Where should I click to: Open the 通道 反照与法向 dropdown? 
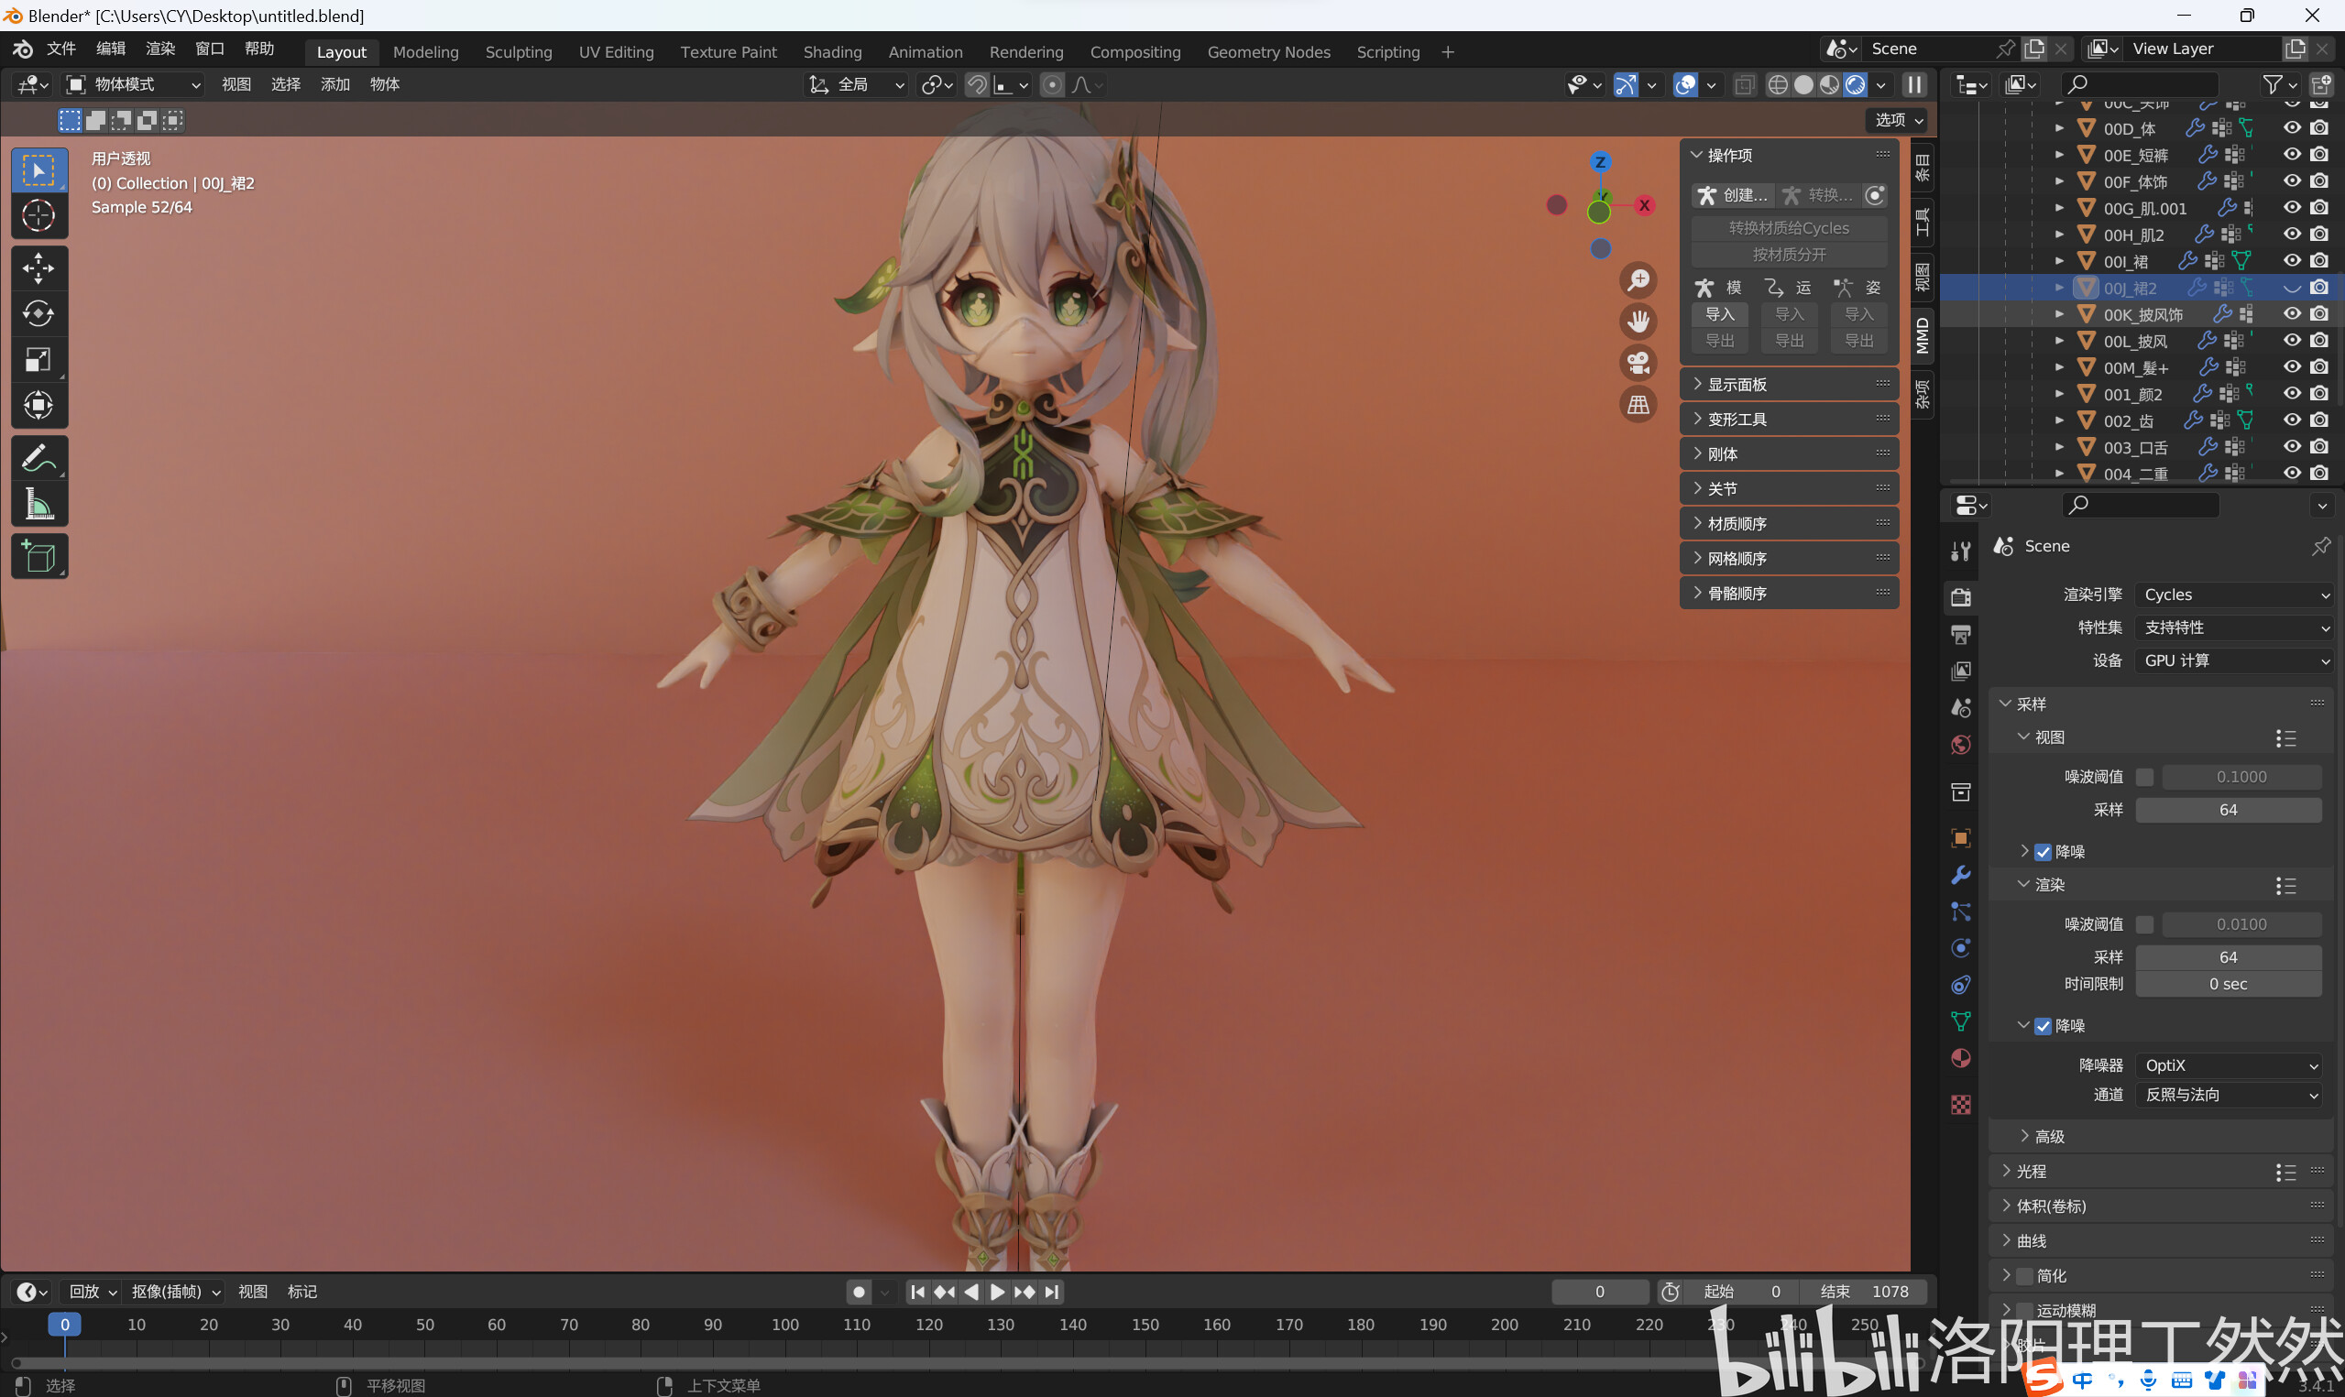coord(2229,1095)
